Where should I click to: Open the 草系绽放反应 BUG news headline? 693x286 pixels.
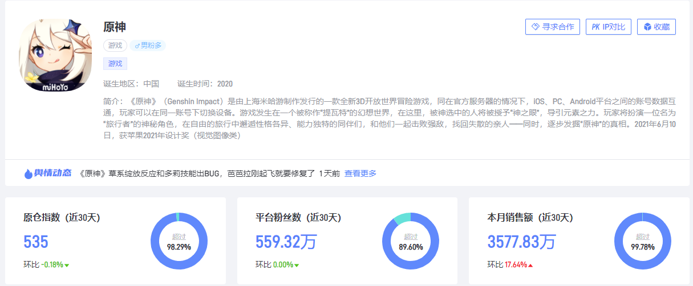pos(196,173)
